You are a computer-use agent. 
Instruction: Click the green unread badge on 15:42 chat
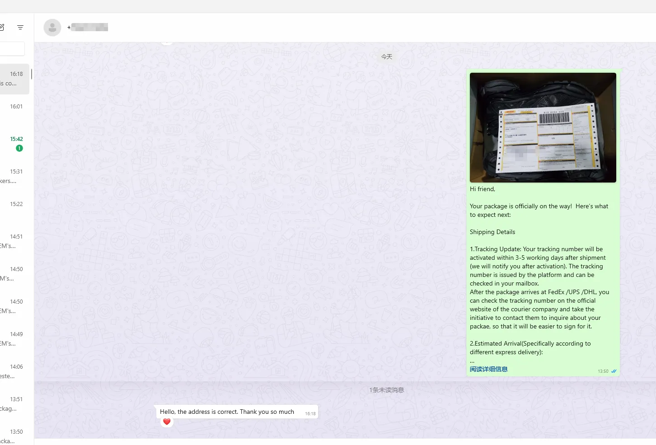pos(19,148)
